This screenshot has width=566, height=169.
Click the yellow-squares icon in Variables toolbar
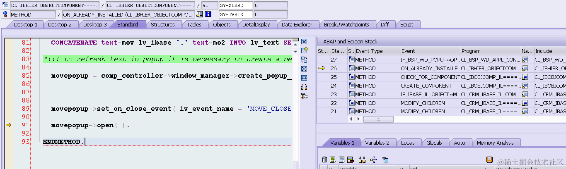(362, 159)
